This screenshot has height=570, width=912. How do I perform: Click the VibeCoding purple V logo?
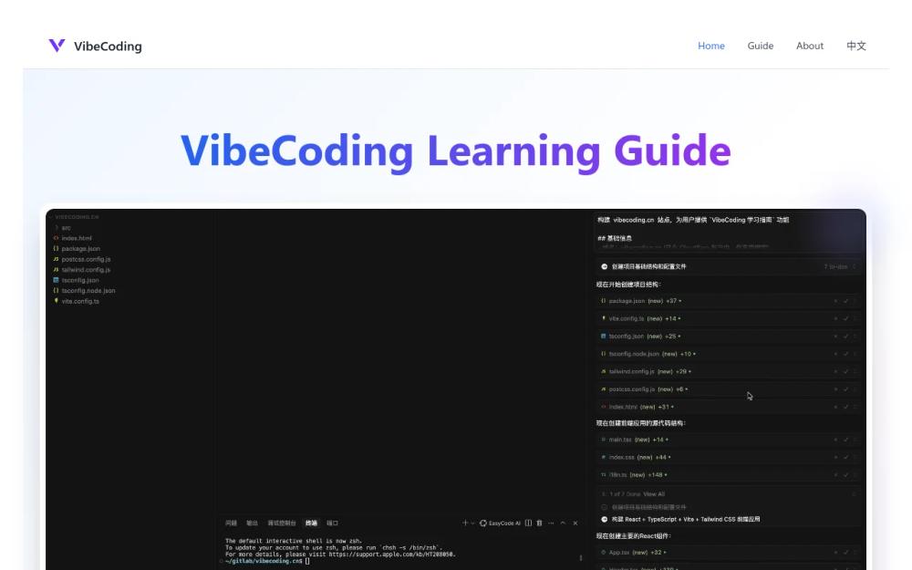57,46
